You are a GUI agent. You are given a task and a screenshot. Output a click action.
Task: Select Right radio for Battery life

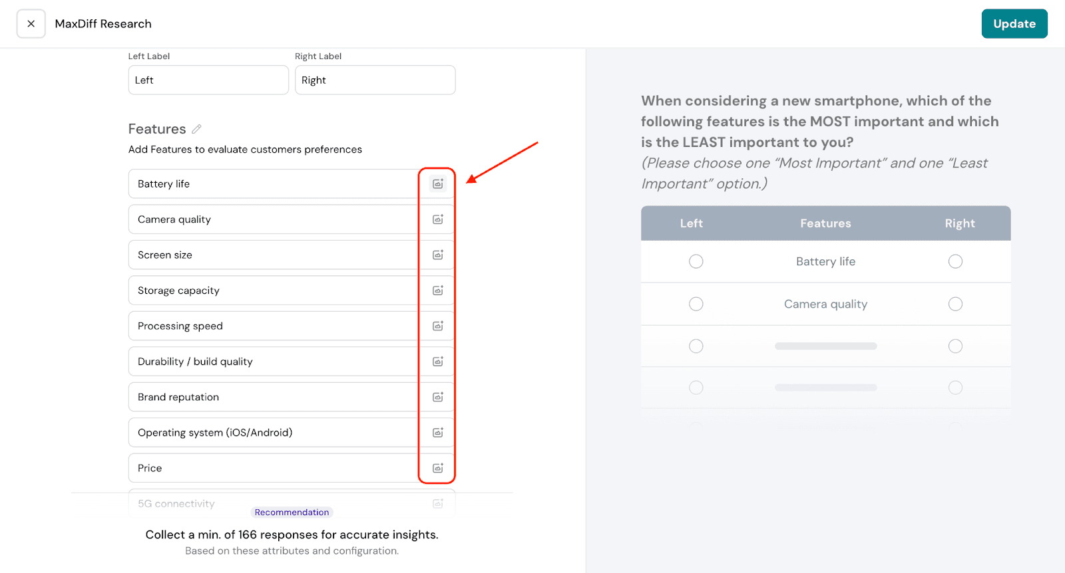[x=955, y=261]
